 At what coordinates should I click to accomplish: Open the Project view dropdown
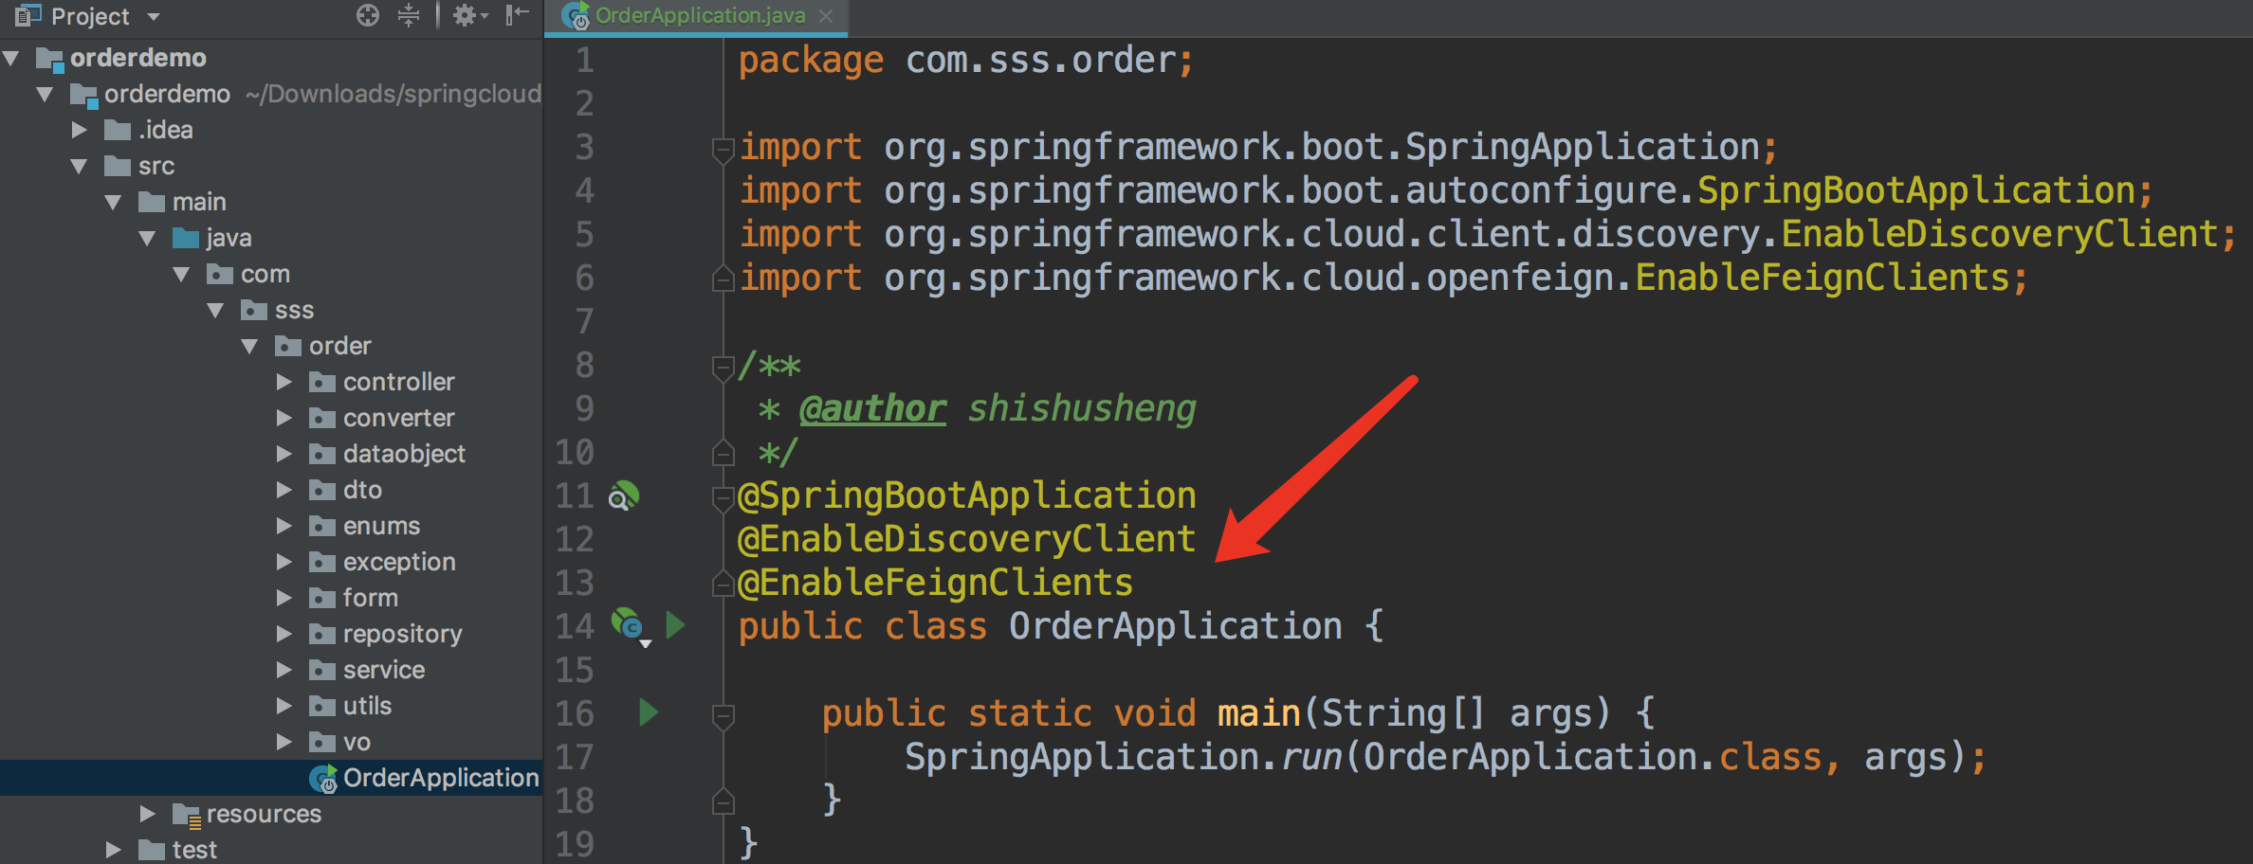point(154,16)
